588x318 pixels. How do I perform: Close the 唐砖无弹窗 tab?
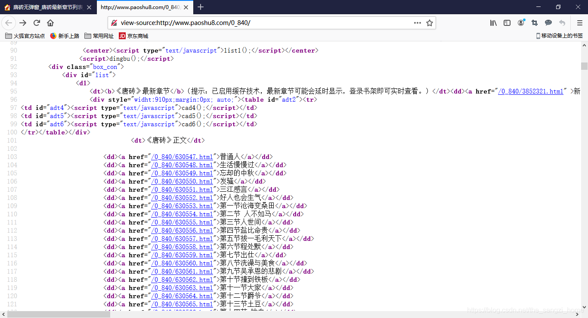[89, 7]
